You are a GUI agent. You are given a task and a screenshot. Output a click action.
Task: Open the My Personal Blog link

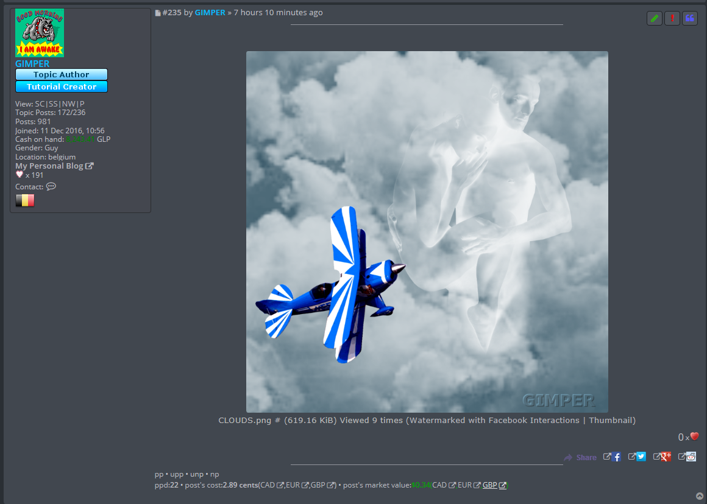coord(54,166)
